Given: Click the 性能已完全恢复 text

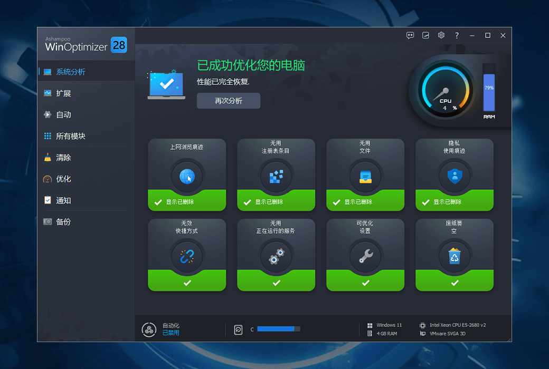Looking at the screenshot, I should 223,82.
